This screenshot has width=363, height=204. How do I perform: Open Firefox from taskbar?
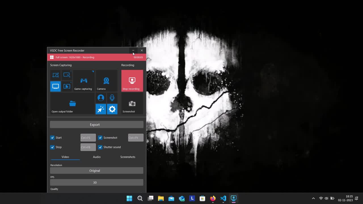tap(213, 198)
